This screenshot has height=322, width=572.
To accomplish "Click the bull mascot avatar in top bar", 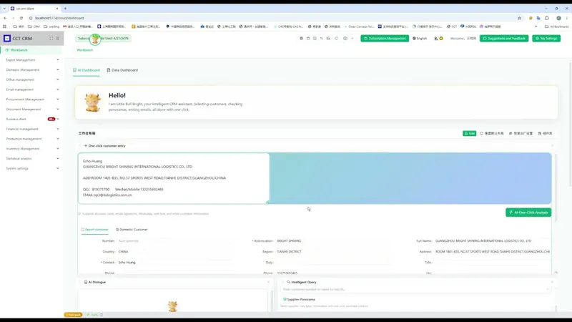I will pos(95,39).
